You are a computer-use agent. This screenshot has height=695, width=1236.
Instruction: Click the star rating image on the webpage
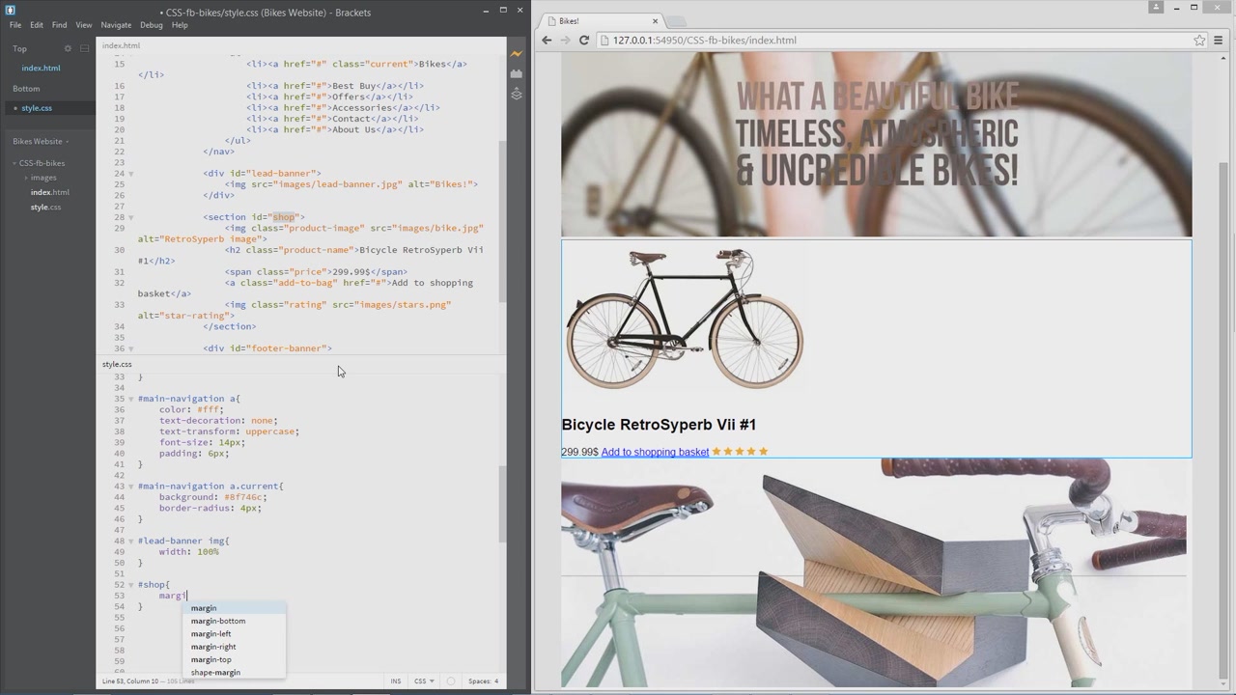(740, 452)
